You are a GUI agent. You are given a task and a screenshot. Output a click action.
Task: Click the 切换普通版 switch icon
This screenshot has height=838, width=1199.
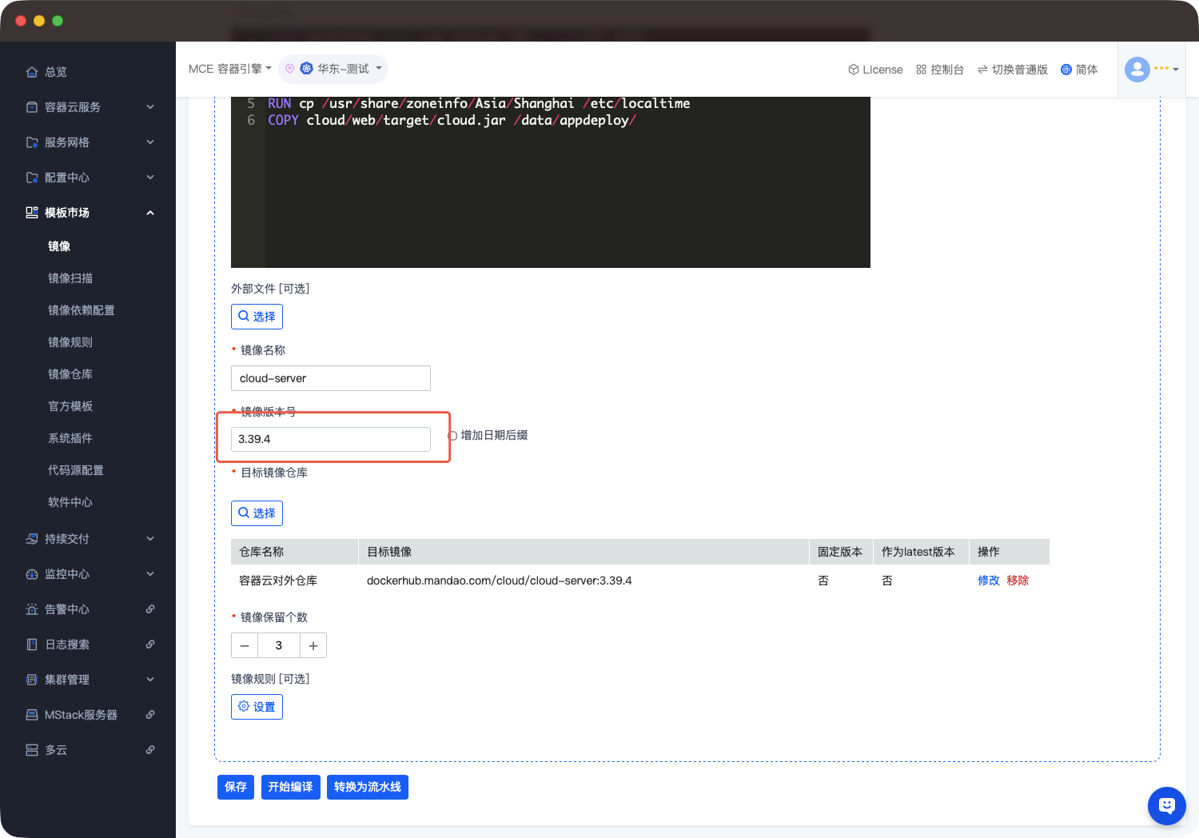tap(982, 70)
